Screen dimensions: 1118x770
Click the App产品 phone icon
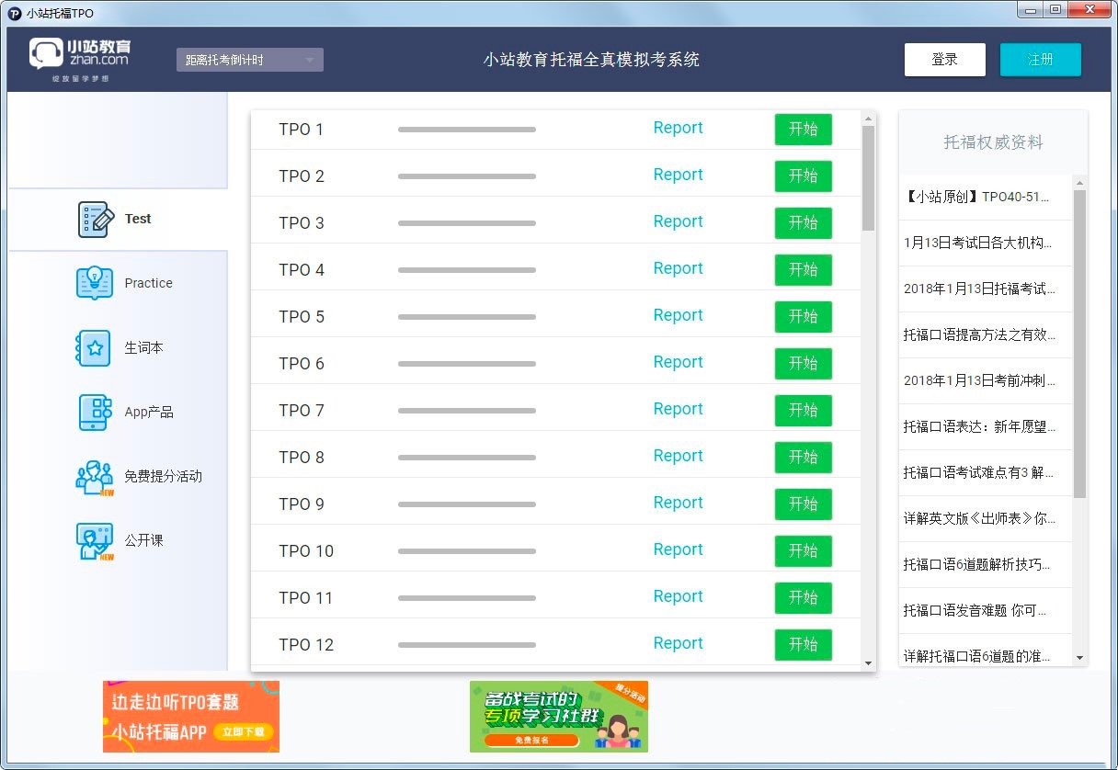(x=94, y=413)
